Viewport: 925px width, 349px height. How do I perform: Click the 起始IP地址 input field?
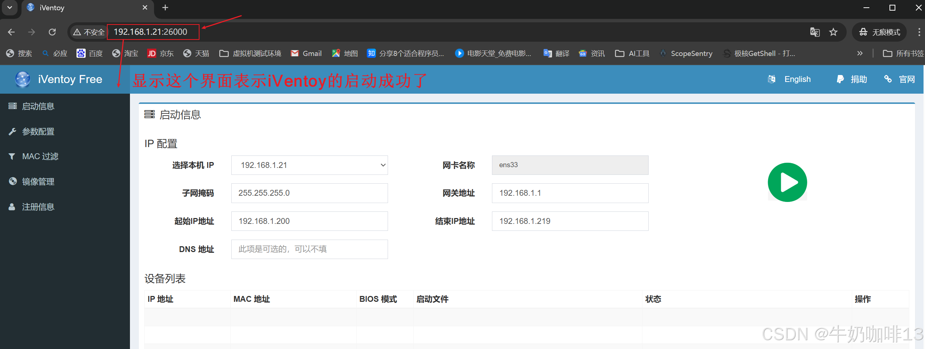pyautogui.click(x=310, y=221)
